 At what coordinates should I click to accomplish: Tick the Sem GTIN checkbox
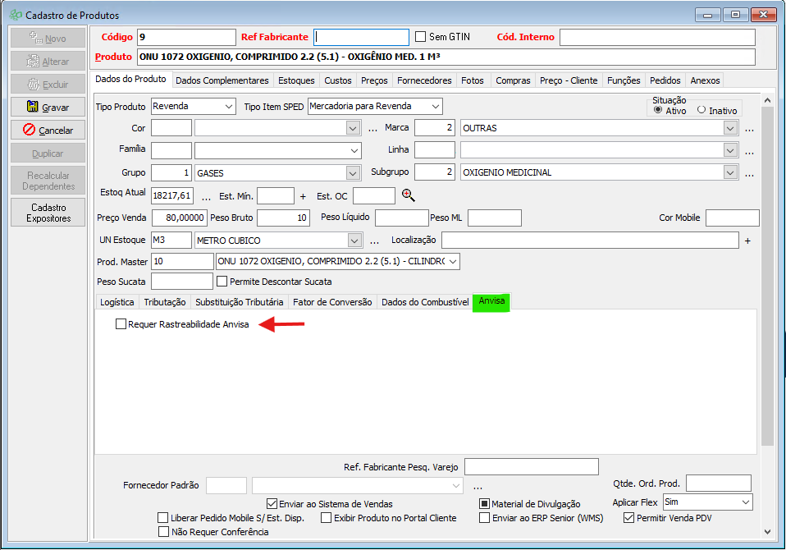pos(421,37)
